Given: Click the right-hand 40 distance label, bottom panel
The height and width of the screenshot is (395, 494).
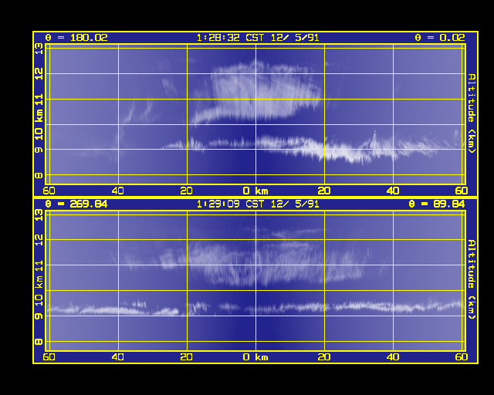Looking at the screenshot, I should click(393, 357).
